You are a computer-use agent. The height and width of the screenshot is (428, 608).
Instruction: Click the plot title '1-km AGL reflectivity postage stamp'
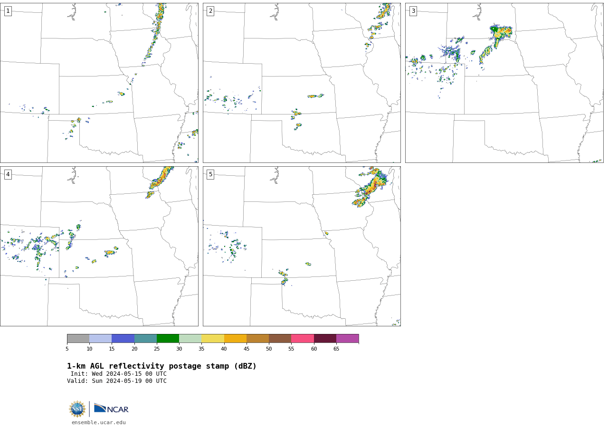161,366
